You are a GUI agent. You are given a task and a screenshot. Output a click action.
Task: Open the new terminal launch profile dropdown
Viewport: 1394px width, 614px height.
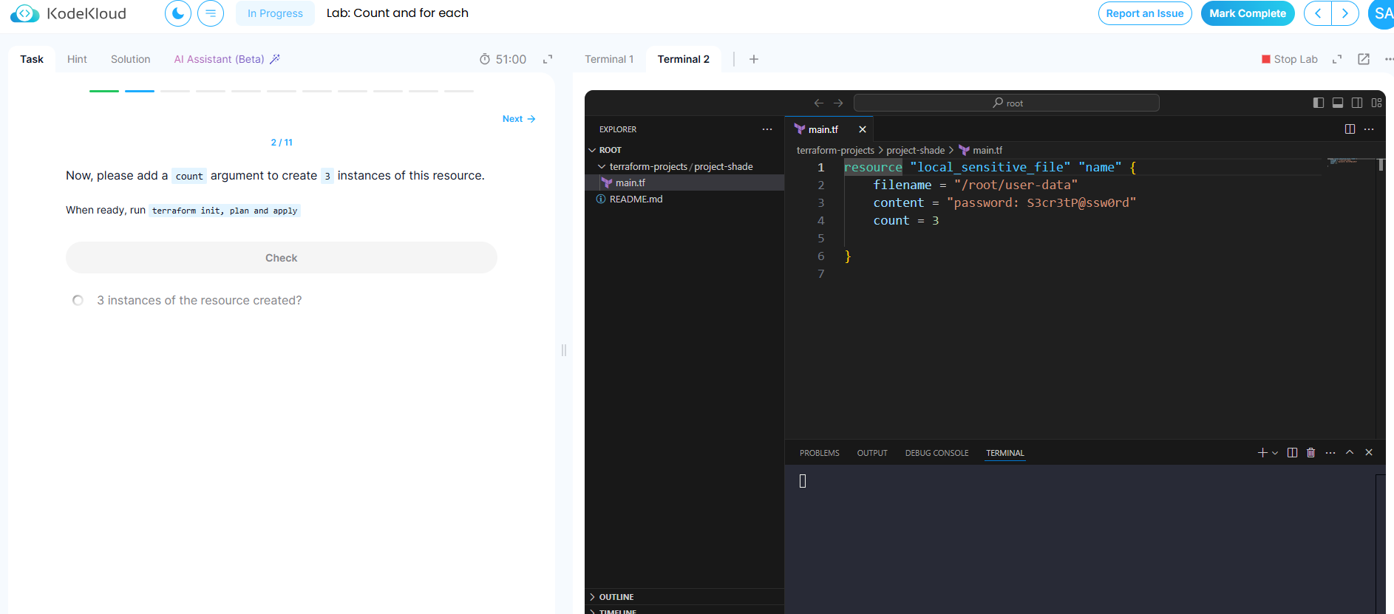[1275, 453]
